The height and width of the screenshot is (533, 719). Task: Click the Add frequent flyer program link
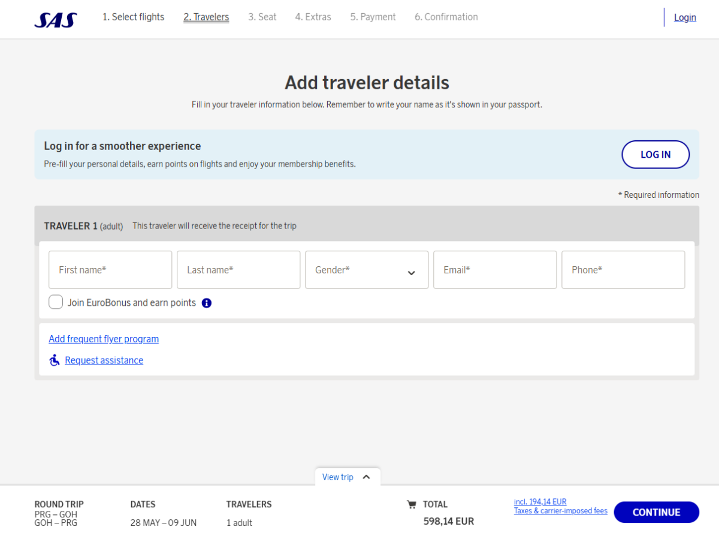[104, 339]
